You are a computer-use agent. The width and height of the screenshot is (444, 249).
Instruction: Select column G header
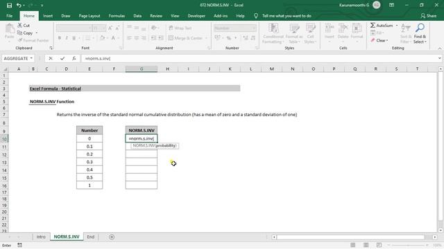(x=142, y=69)
